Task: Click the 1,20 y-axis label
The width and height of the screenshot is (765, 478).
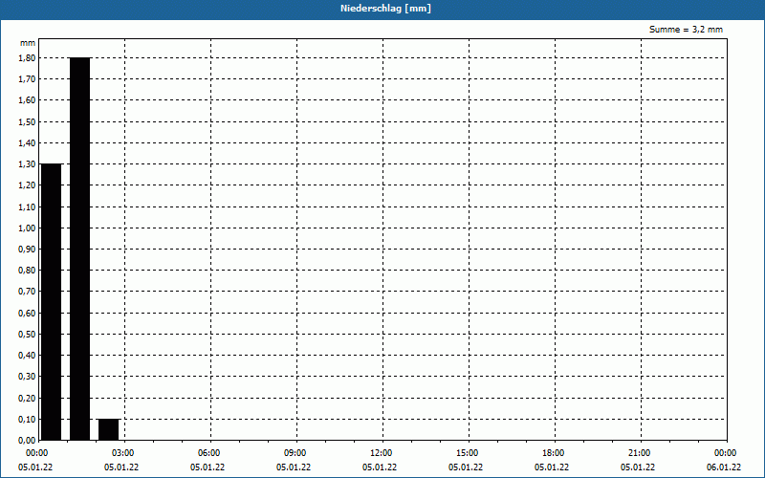Action: pos(27,185)
